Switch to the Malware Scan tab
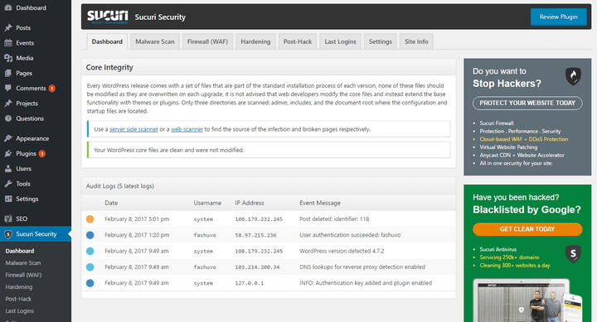 point(155,41)
